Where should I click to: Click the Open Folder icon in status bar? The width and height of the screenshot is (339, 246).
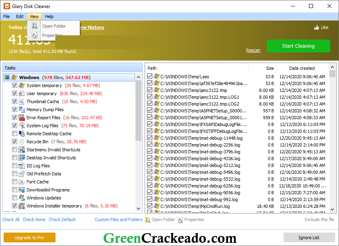click(x=148, y=220)
